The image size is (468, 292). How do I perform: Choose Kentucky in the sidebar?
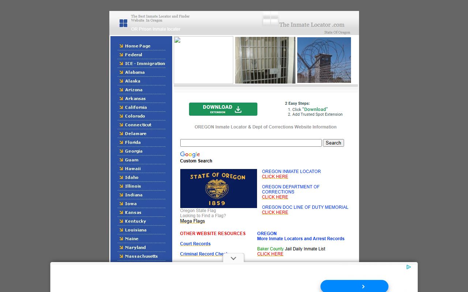135,221
